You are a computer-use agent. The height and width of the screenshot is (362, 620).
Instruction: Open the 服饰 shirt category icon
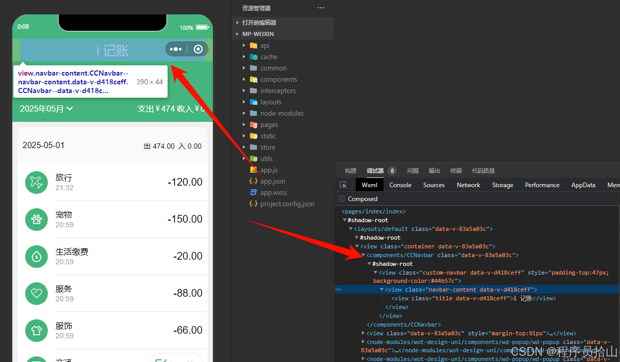point(36,330)
